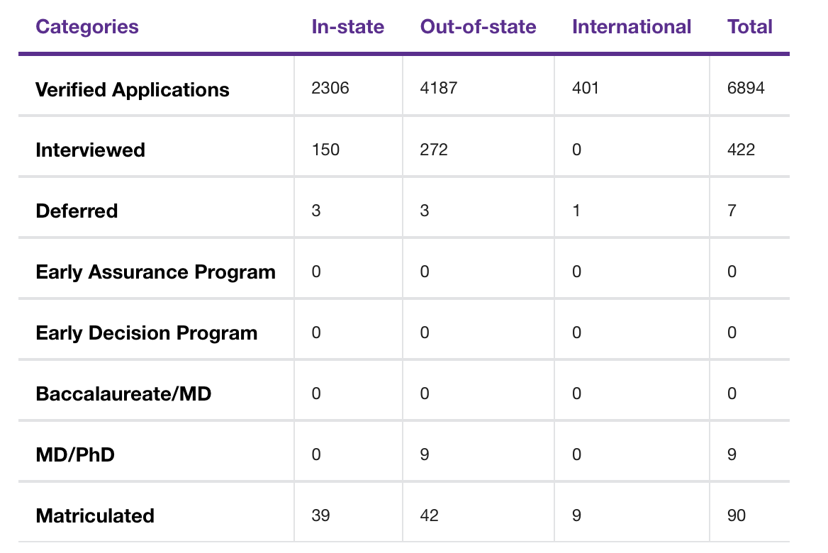Viewport: 828px width, 553px height.
Task: Click the Early Decision Program row label
Action: pos(146,333)
